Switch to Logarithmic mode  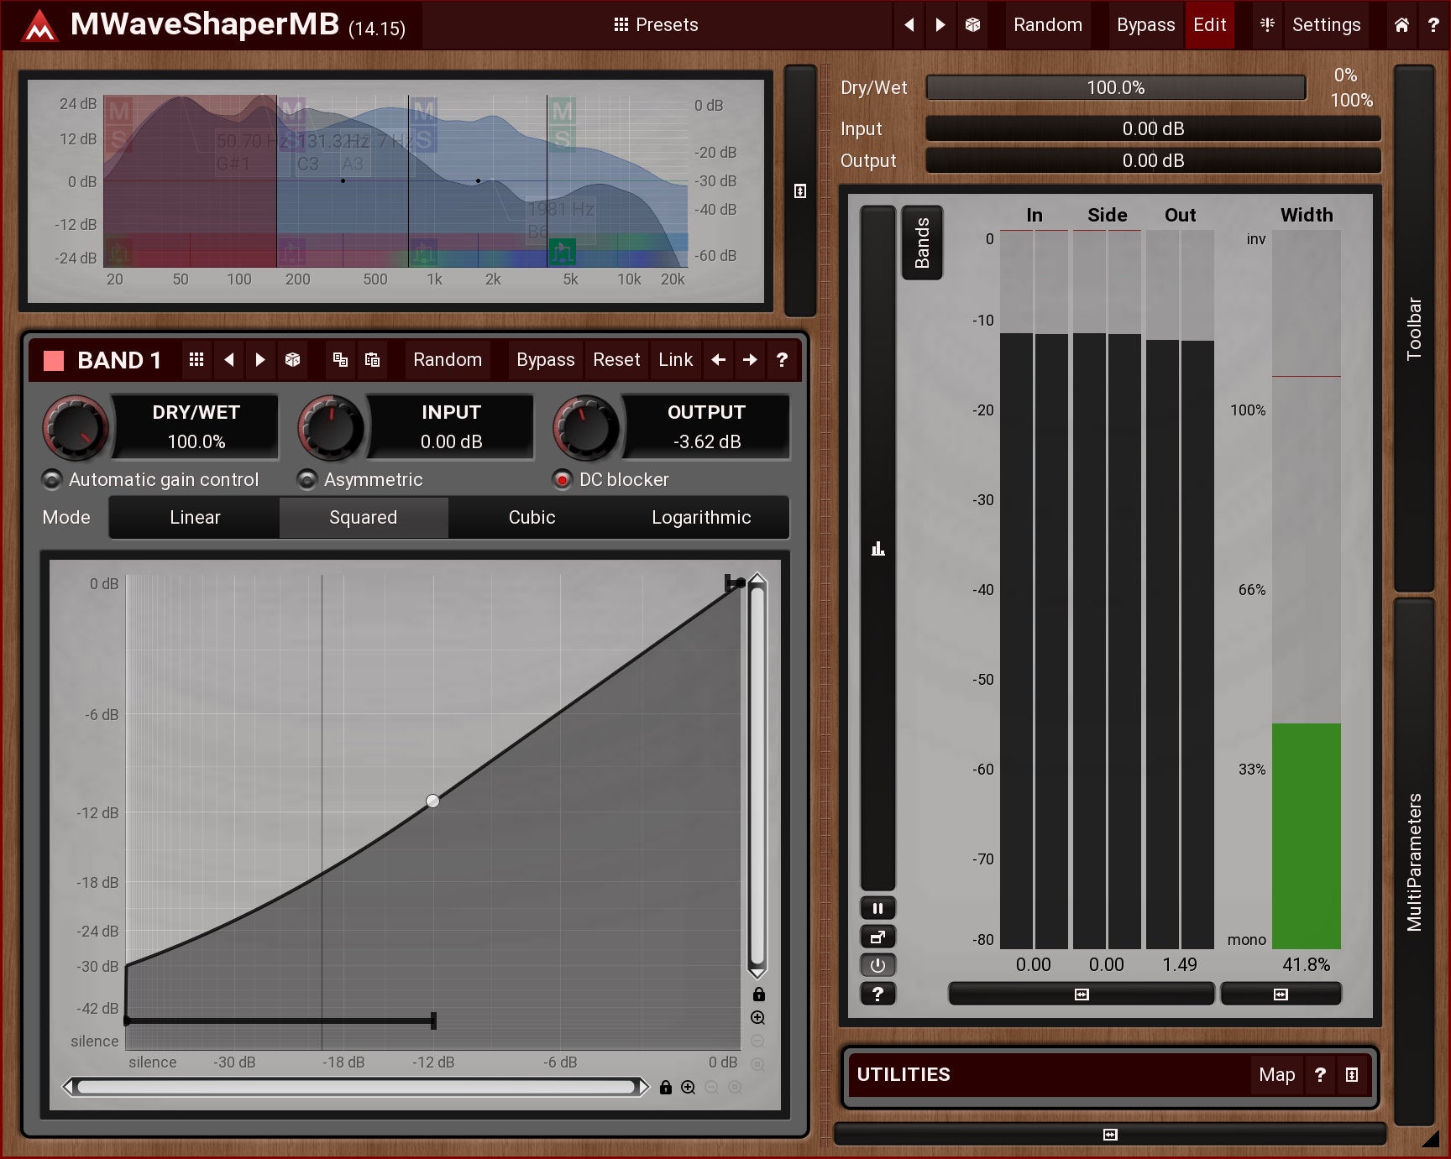pyautogui.click(x=701, y=518)
